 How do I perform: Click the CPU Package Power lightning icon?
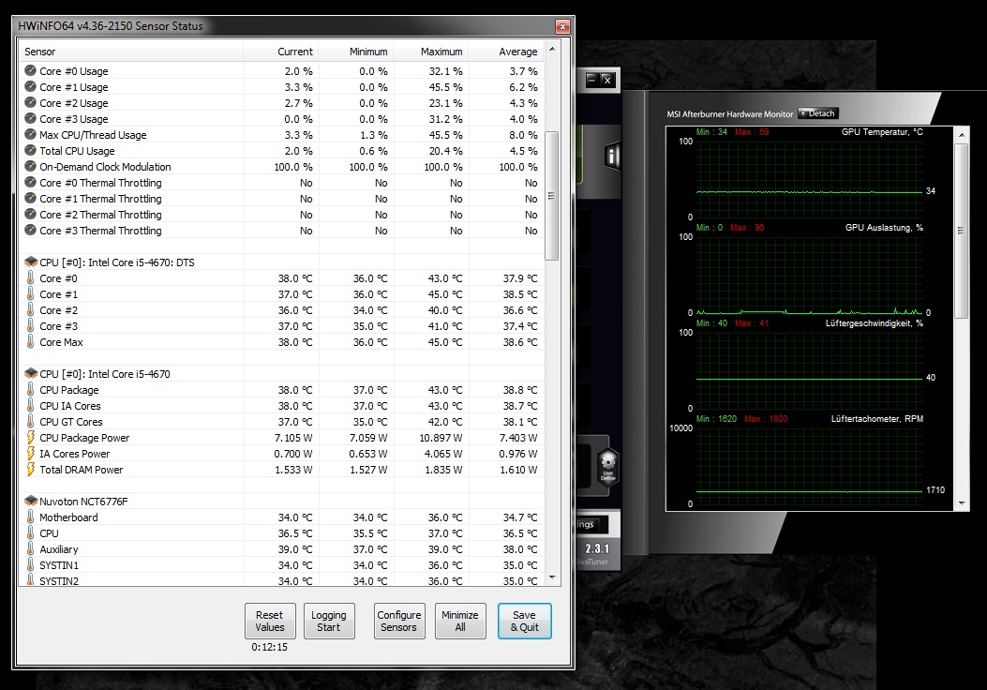tap(30, 437)
